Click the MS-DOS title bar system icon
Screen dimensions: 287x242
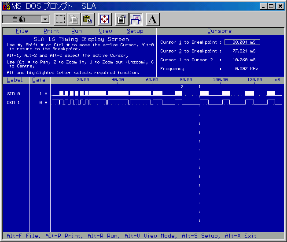(7, 6)
